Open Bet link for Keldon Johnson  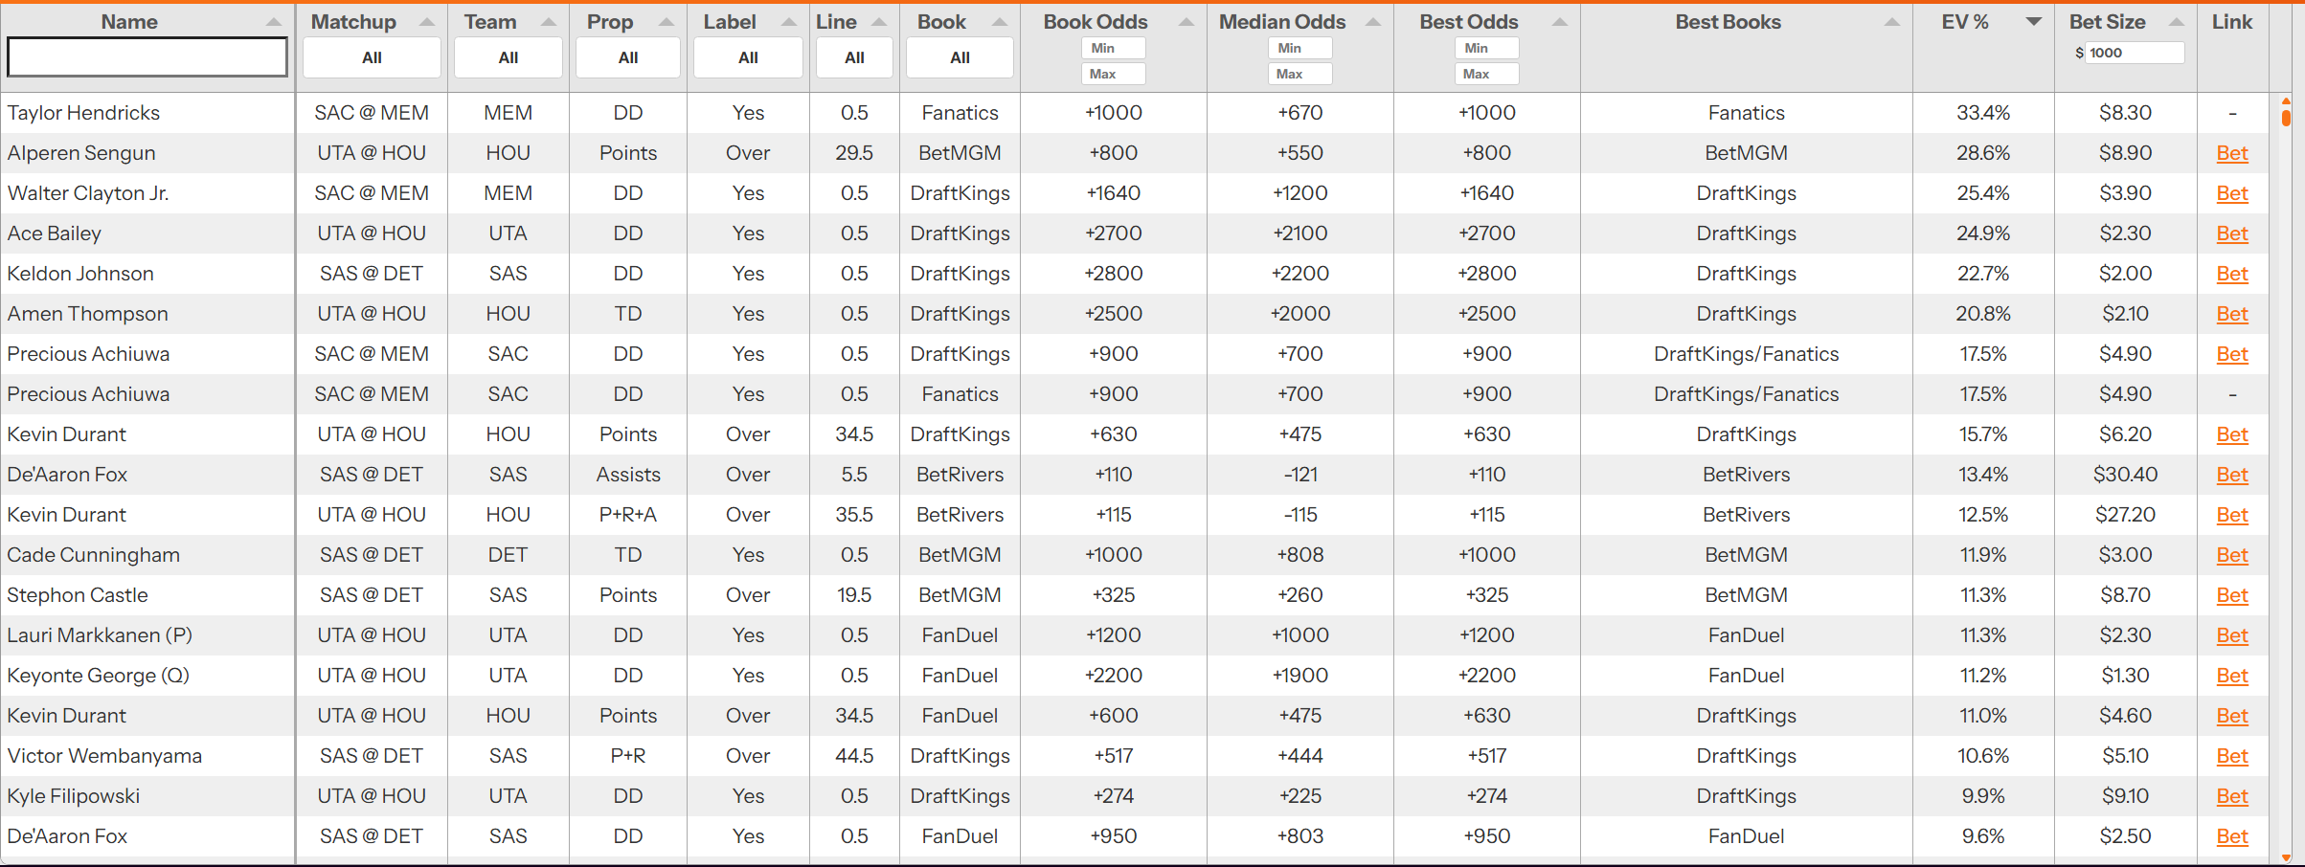(2232, 274)
